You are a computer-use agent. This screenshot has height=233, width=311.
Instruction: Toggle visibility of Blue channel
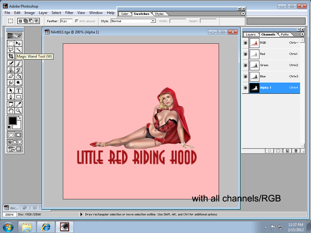[x=245, y=77]
